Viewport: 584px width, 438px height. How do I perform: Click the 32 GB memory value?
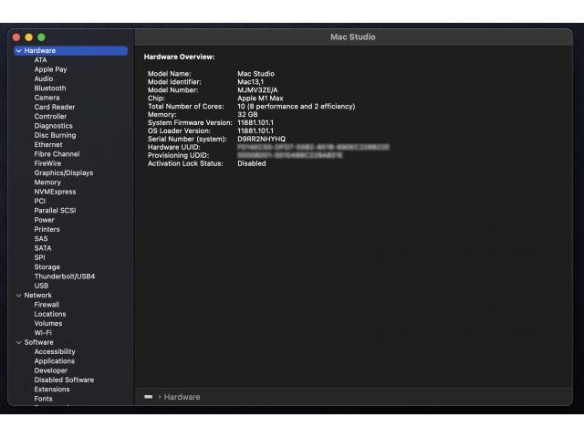point(247,114)
